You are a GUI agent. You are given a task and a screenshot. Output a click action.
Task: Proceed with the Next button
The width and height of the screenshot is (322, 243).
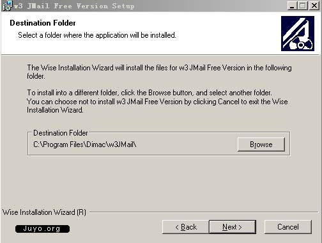pyautogui.click(x=233, y=227)
